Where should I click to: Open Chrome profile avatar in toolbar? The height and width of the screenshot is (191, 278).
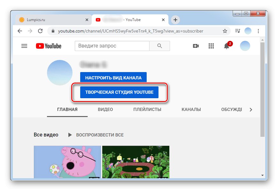tap(248, 31)
